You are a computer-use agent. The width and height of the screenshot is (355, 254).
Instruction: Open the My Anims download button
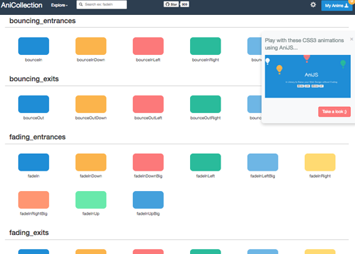point(337,5)
